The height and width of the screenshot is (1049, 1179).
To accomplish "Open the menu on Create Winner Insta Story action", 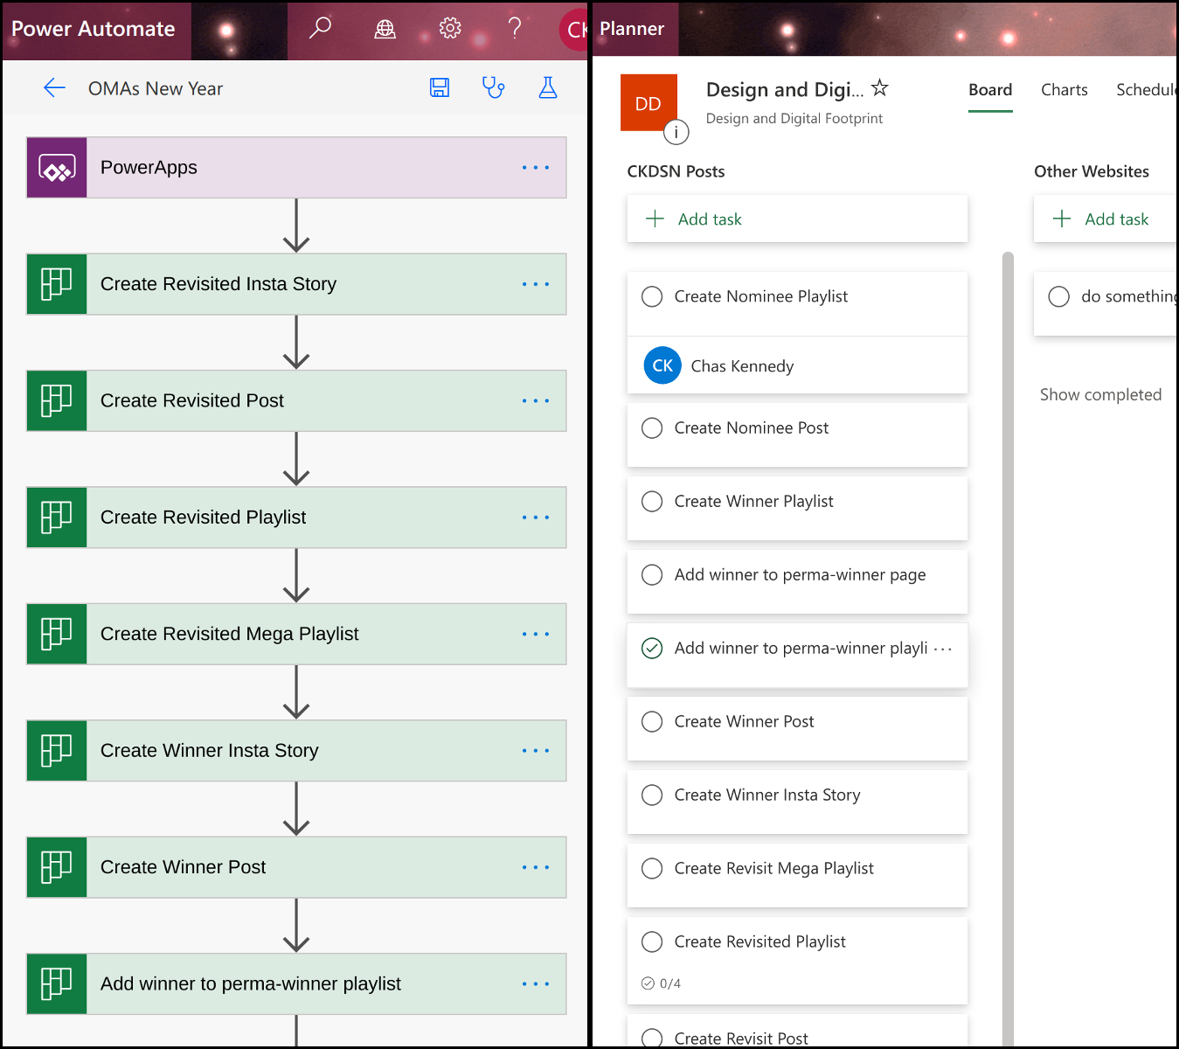I will (535, 750).
